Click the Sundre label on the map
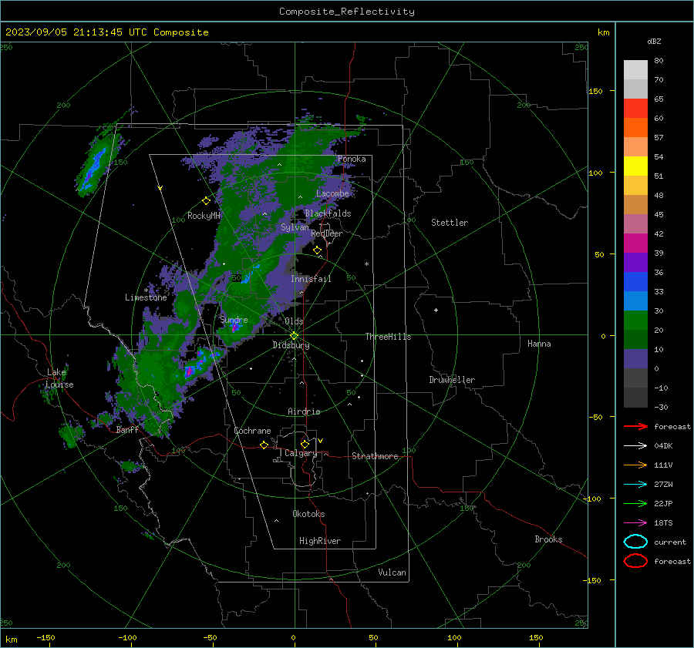Viewport: 694px width, 648px height. point(234,320)
